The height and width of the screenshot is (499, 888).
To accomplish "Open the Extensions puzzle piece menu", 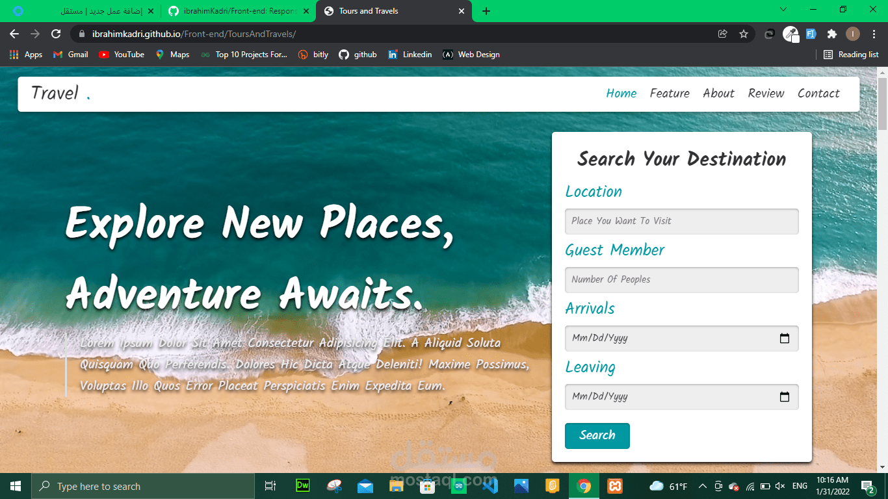I will pyautogui.click(x=832, y=34).
